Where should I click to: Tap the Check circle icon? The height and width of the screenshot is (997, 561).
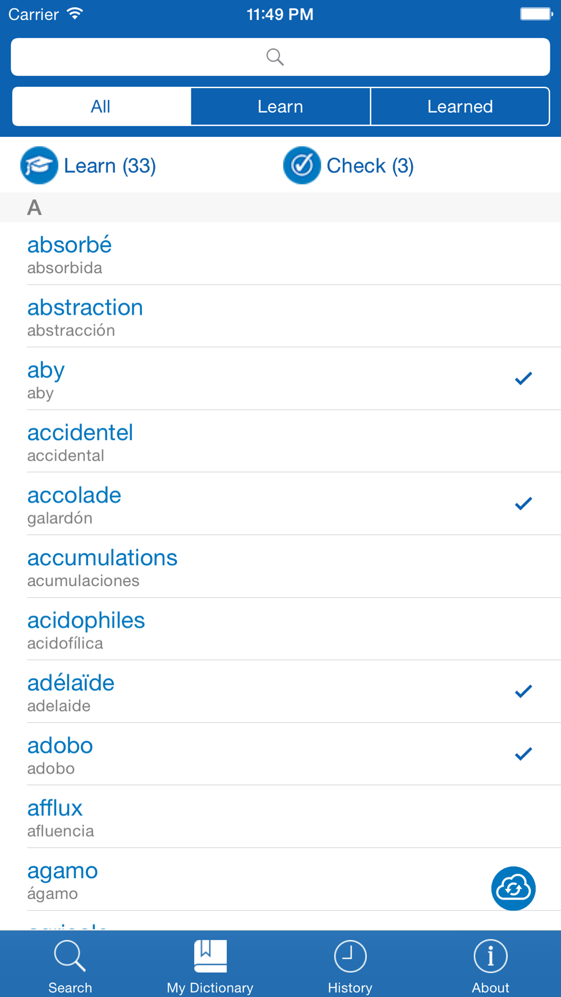pyautogui.click(x=302, y=165)
